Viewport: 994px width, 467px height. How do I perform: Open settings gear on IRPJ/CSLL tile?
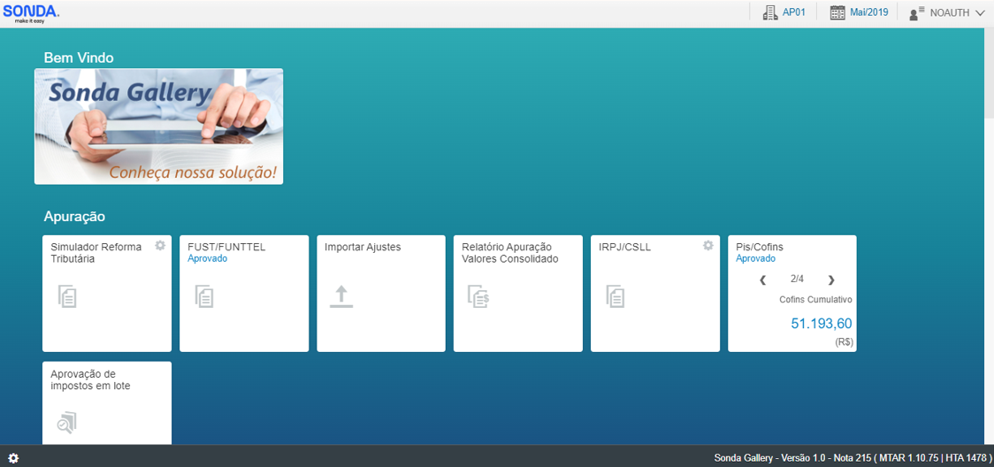[x=708, y=245]
